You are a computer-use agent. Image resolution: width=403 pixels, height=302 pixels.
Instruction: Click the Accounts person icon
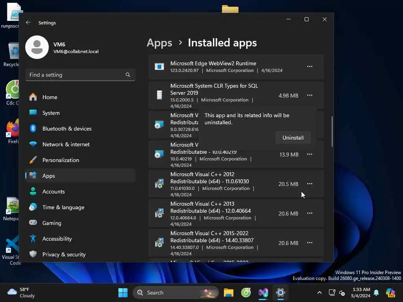33,192
